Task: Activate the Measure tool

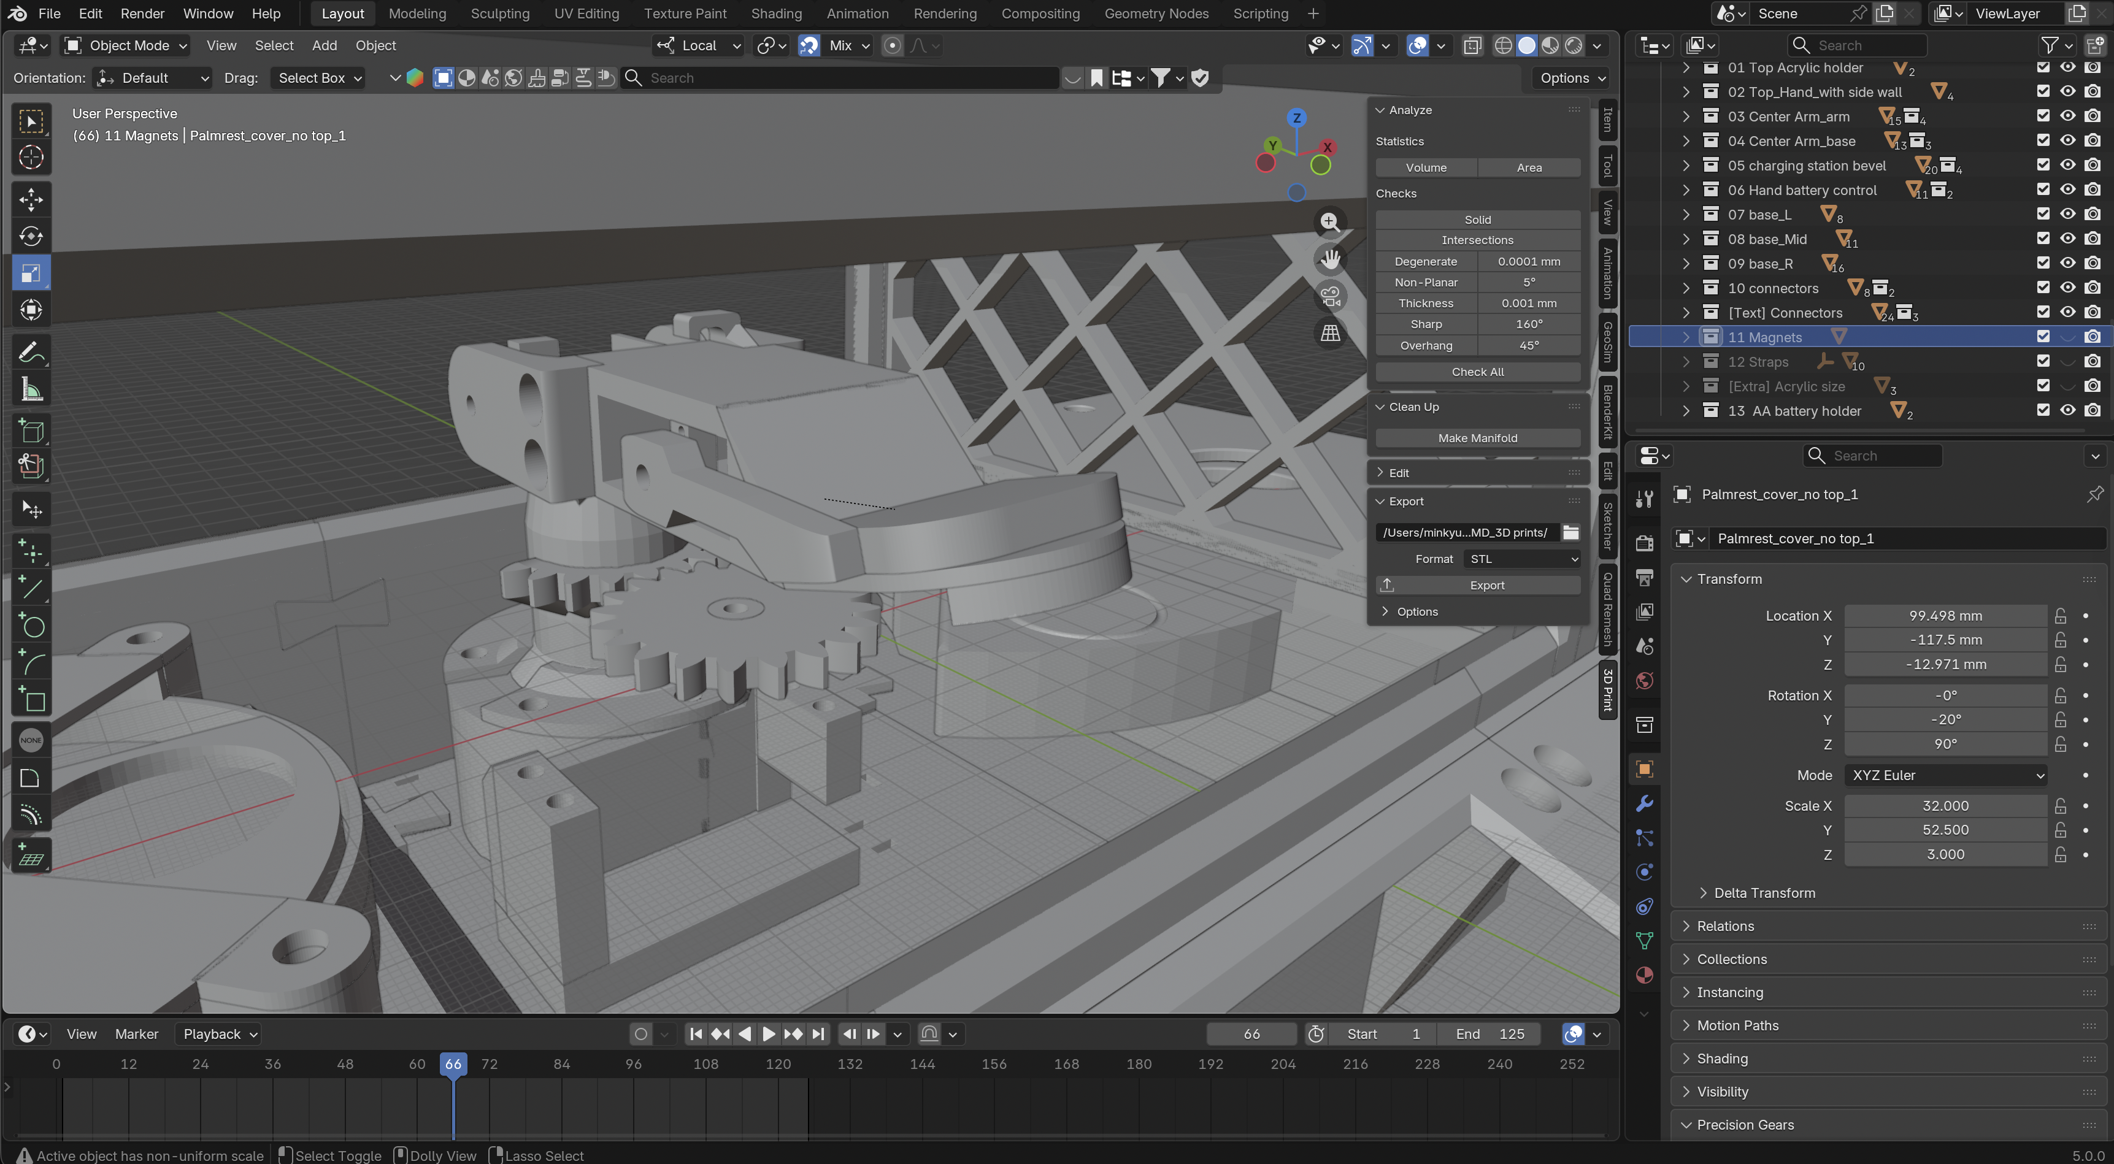Action: coord(31,389)
